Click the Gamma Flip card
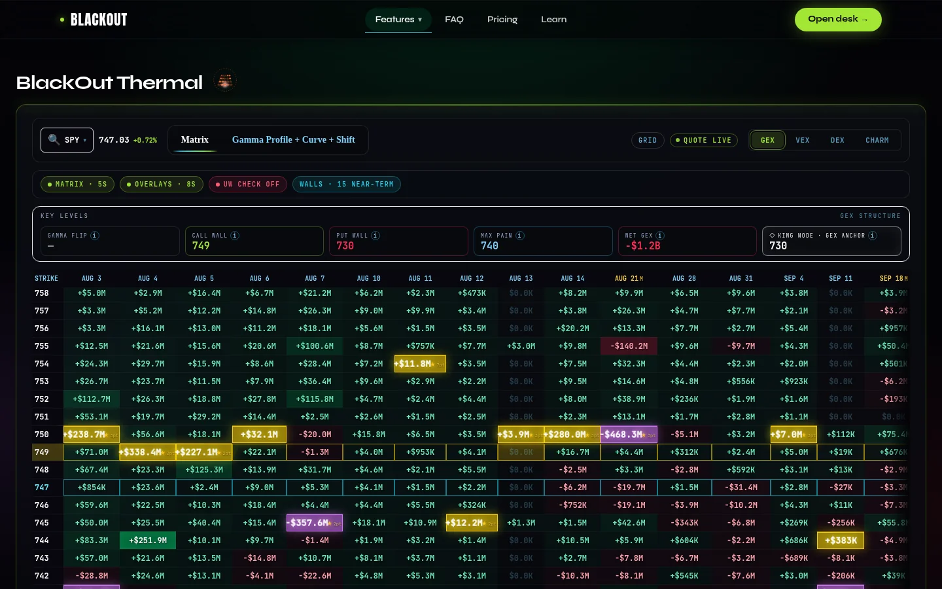 [x=110, y=241]
